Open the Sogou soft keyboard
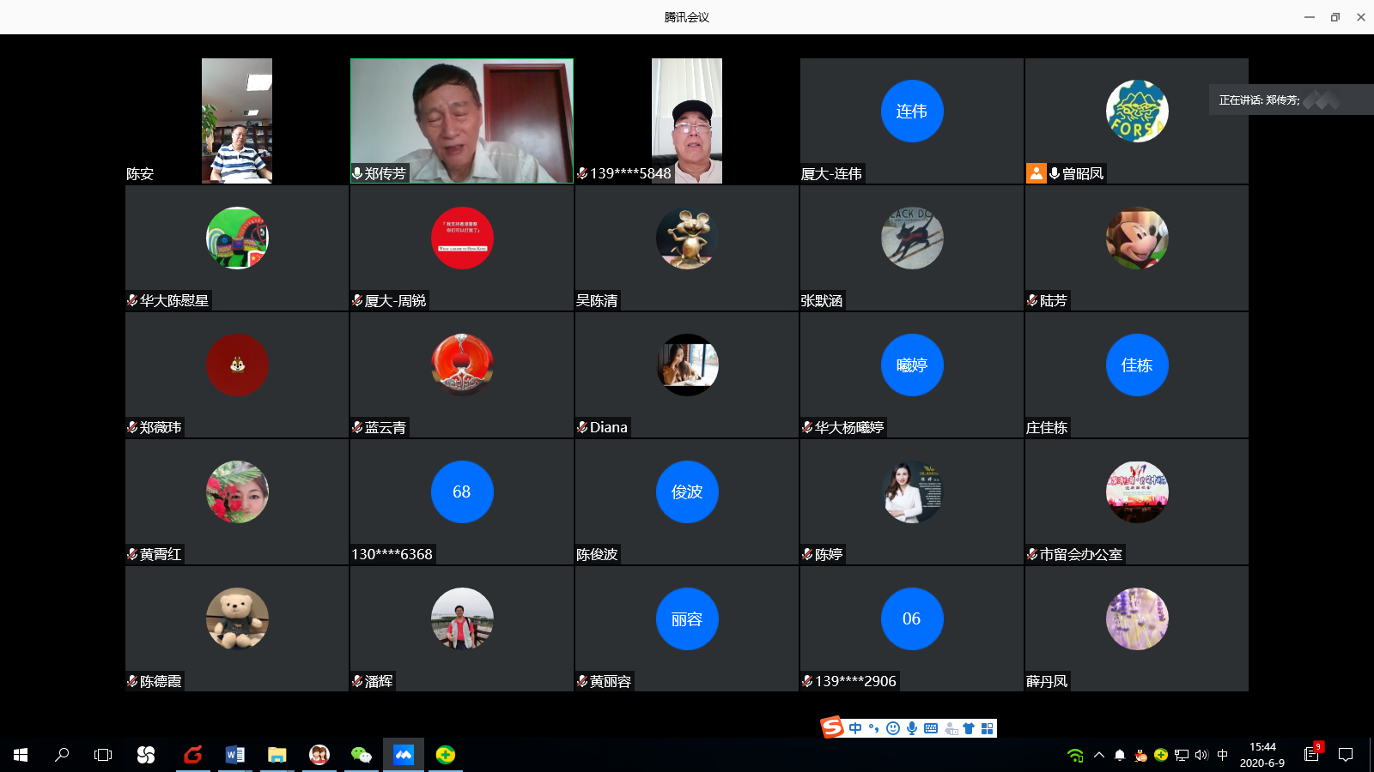This screenshot has width=1374, height=772. (x=931, y=728)
